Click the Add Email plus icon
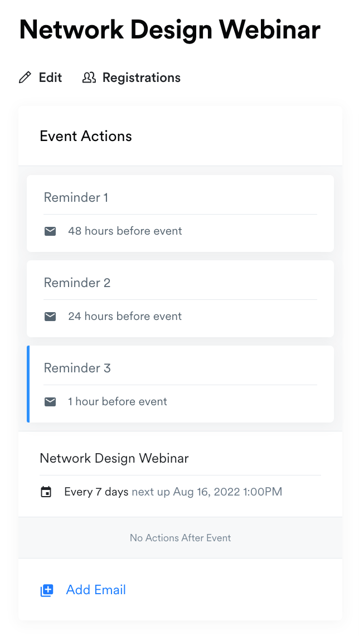The height and width of the screenshot is (636, 359). tap(47, 590)
